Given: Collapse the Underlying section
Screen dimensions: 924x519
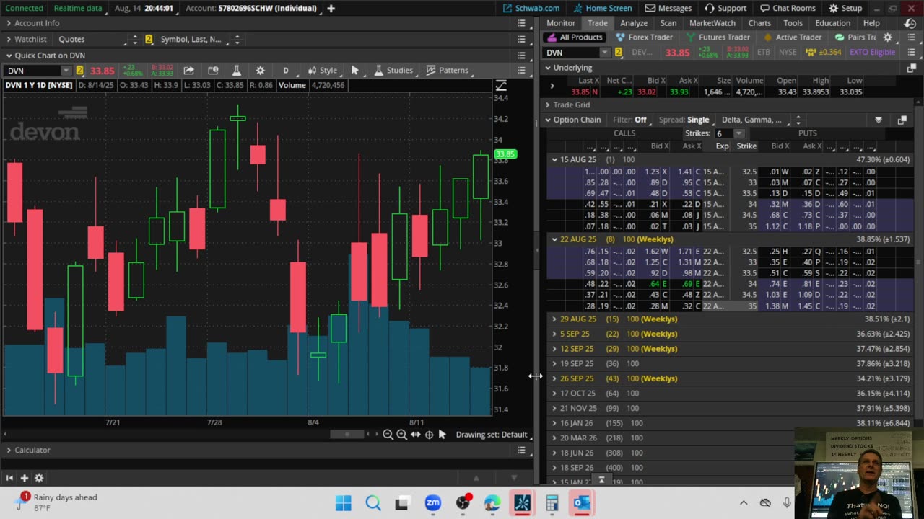Looking at the screenshot, I should (x=548, y=68).
